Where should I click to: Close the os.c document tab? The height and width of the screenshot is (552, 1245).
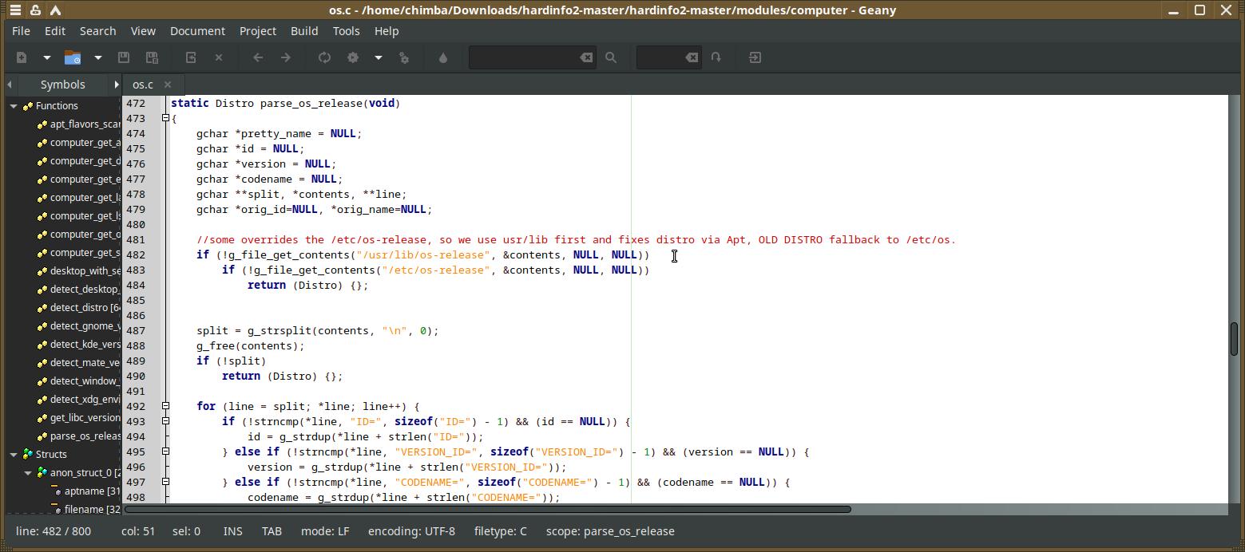pyautogui.click(x=168, y=85)
